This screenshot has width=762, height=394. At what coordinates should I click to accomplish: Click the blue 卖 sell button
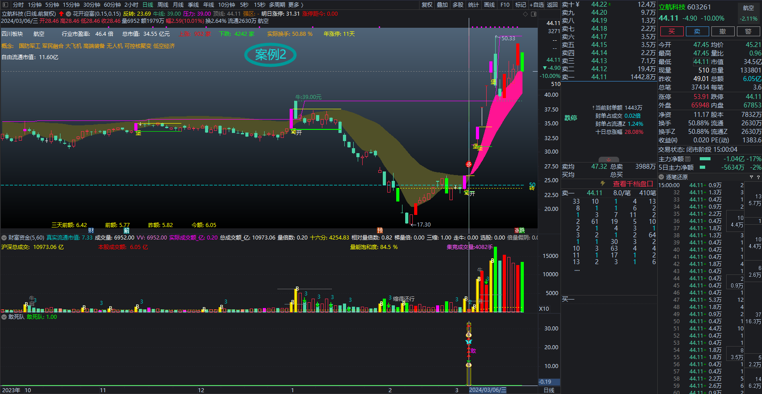pos(697,31)
